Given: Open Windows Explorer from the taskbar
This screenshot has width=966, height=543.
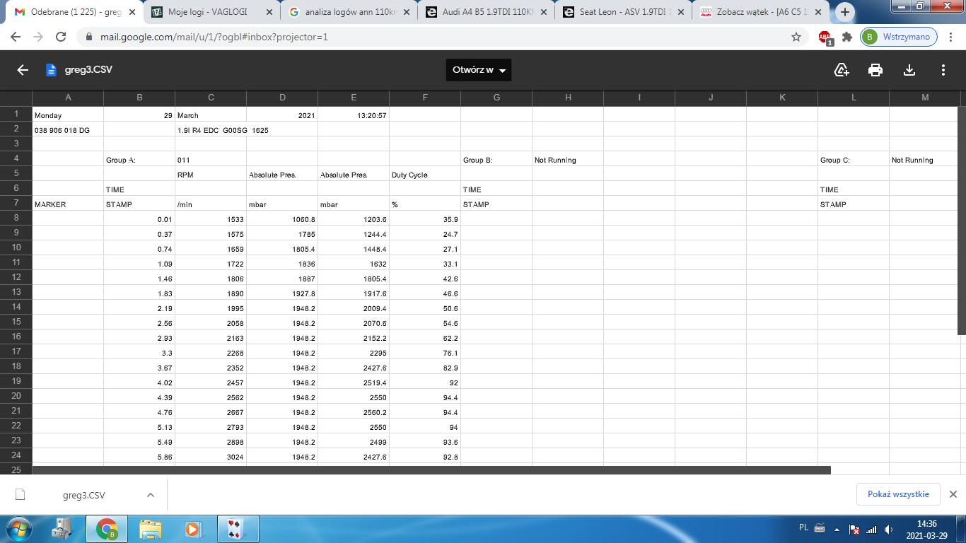Looking at the screenshot, I should (x=151, y=528).
